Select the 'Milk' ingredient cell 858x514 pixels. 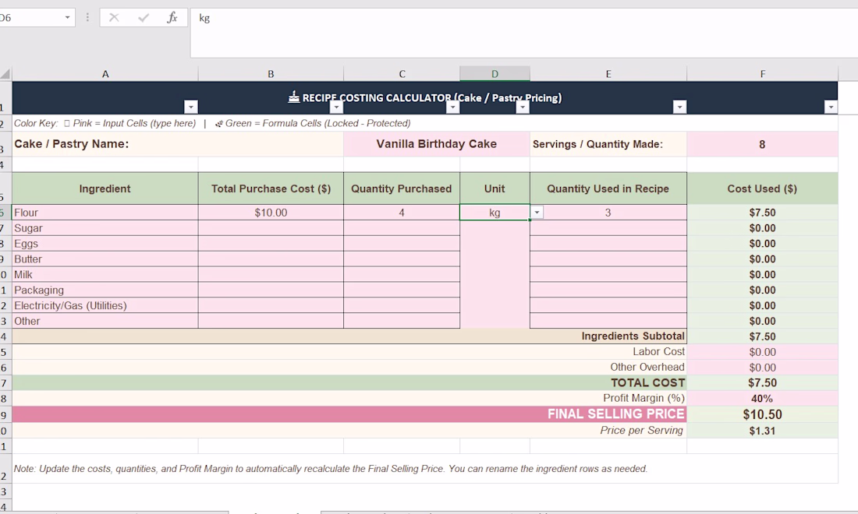105,275
